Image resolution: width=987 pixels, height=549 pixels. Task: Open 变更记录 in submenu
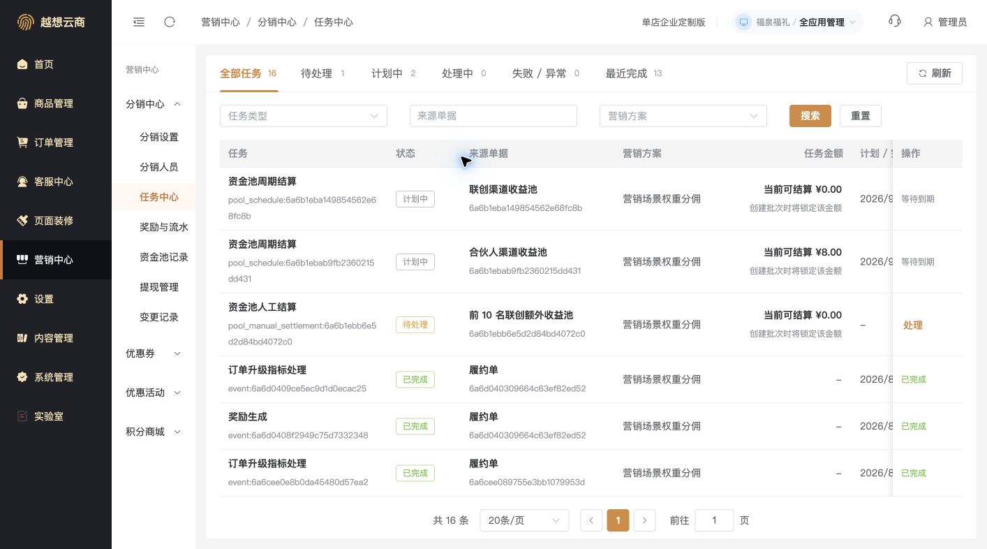[x=159, y=317]
